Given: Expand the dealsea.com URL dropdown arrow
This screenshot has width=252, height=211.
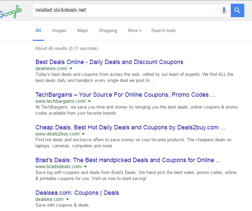Looking at the screenshot, I should pos(67,199).
